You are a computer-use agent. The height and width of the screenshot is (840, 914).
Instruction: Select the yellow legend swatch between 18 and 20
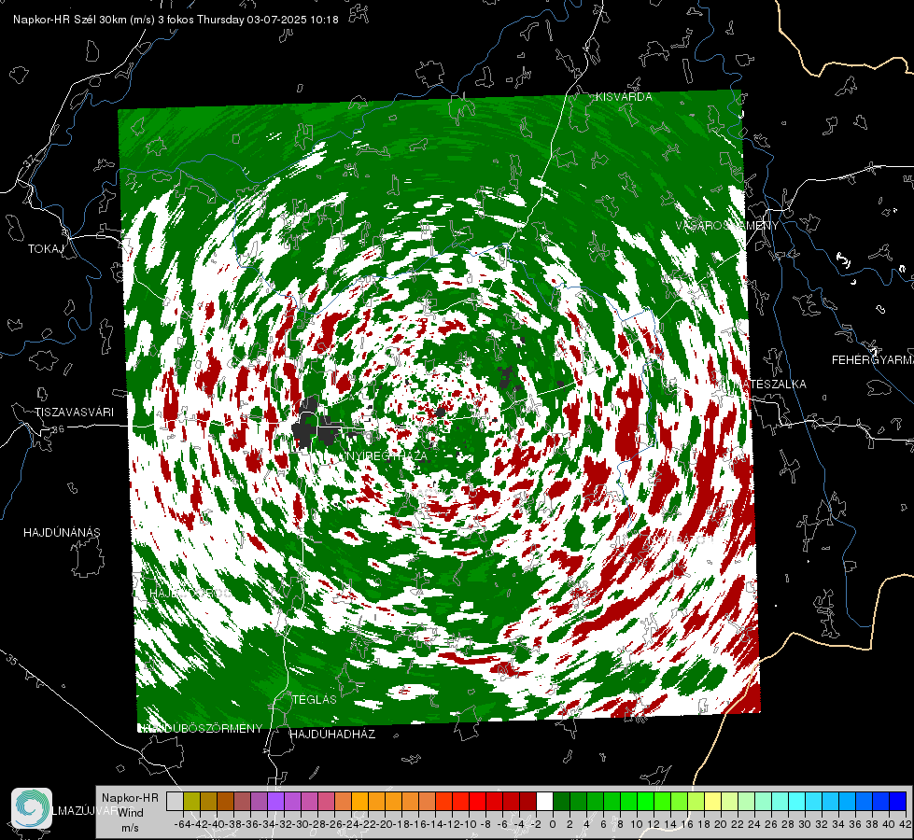coord(712,802)
